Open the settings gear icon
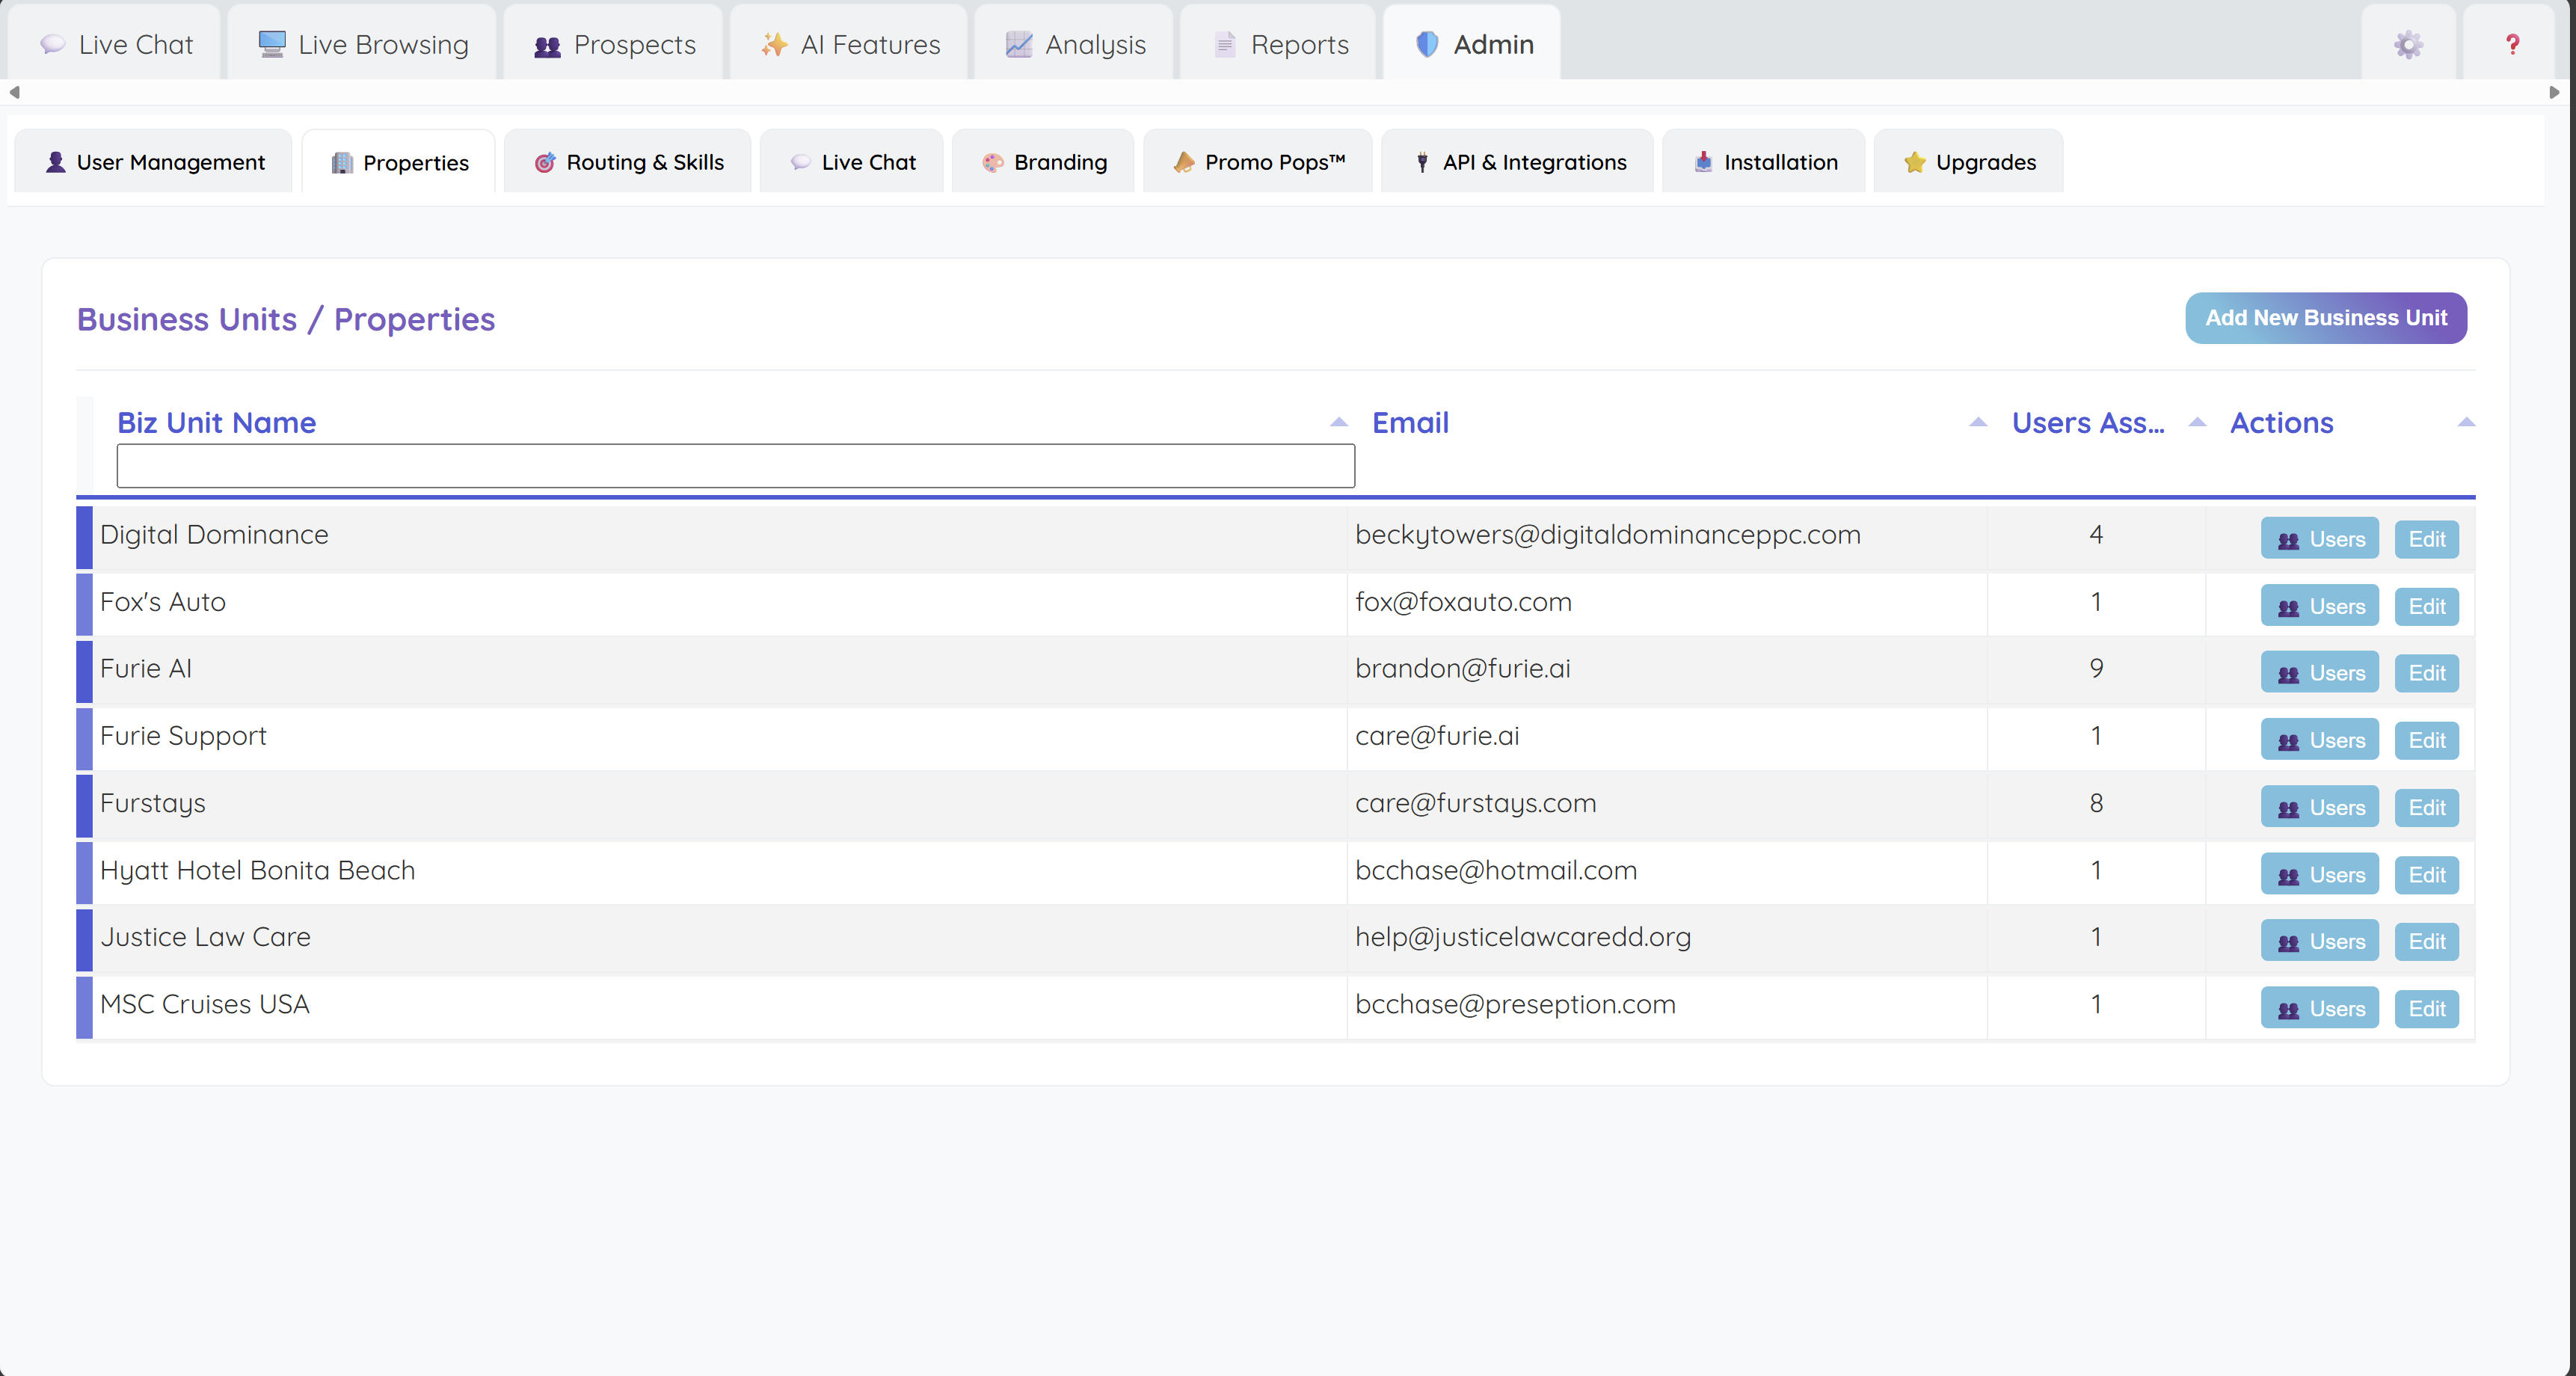Screen dimensions: 2576x1376 (2408, 44)
